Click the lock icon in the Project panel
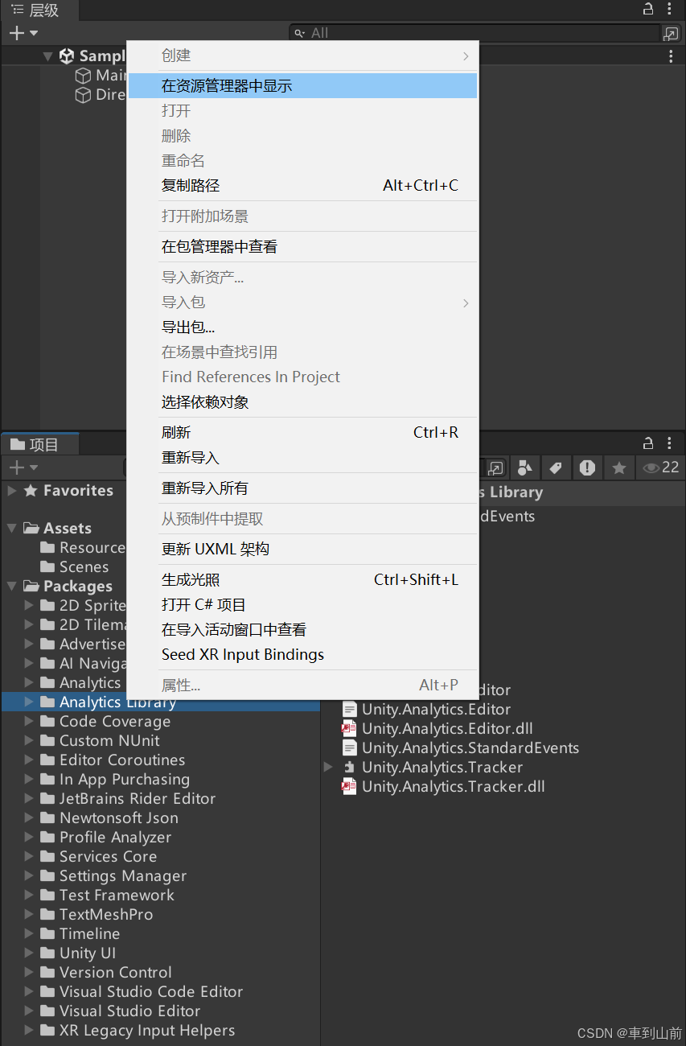Viewport: 686px width, 1046px height. tap(648, 443)
